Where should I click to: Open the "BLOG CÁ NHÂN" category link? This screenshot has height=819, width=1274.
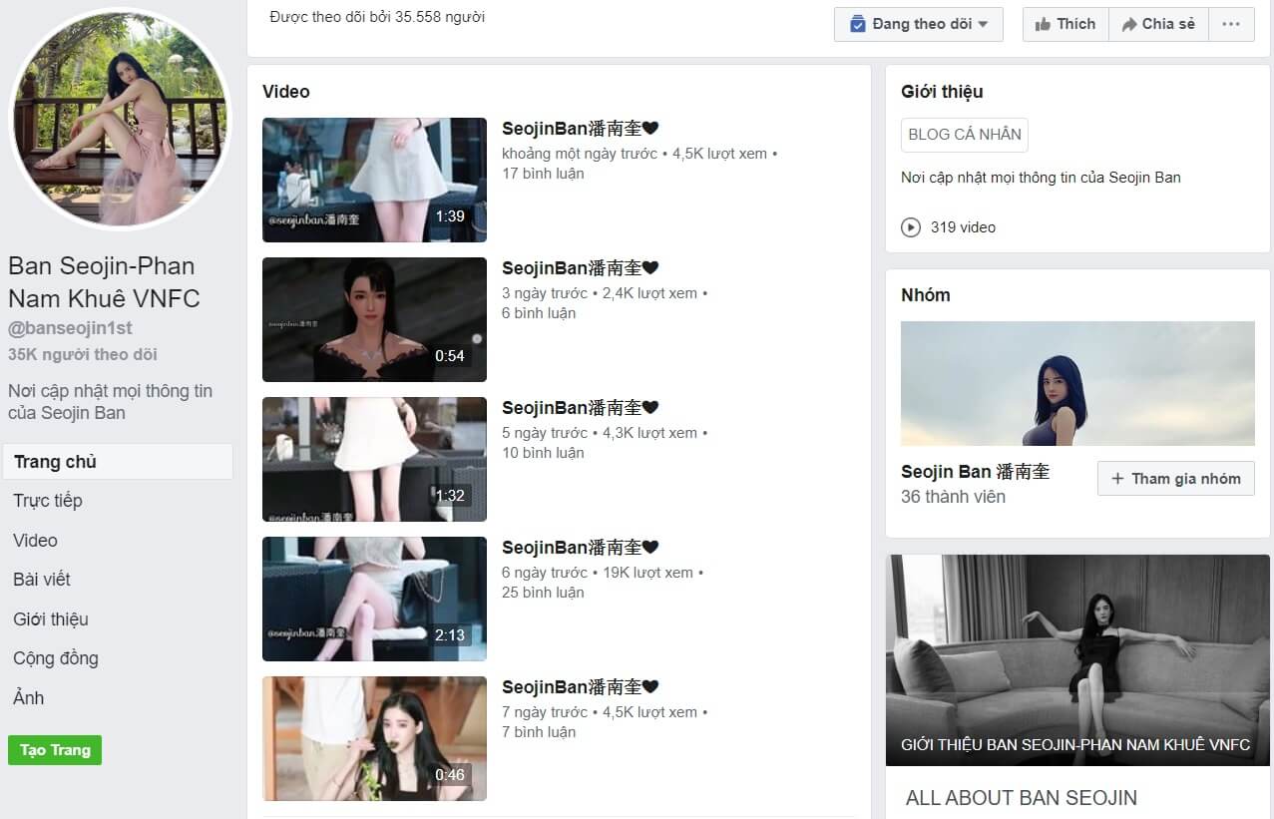964,134
